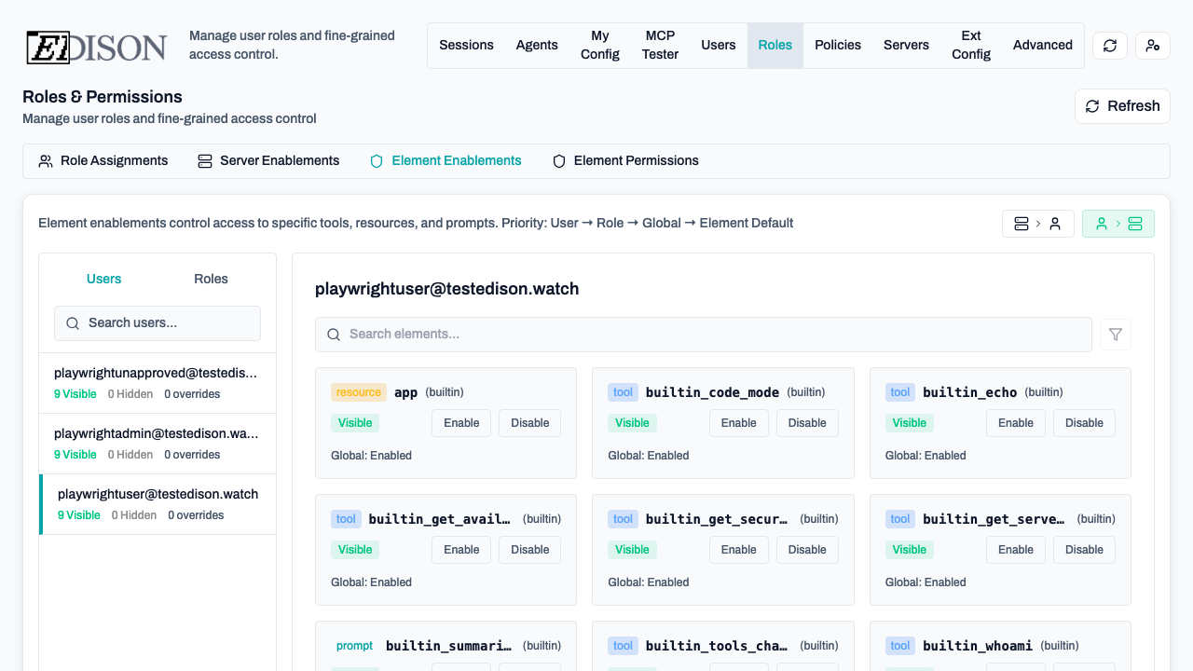The image size is (1193, 671).
Task: Click the Search elements input
Action: (703, 335)
